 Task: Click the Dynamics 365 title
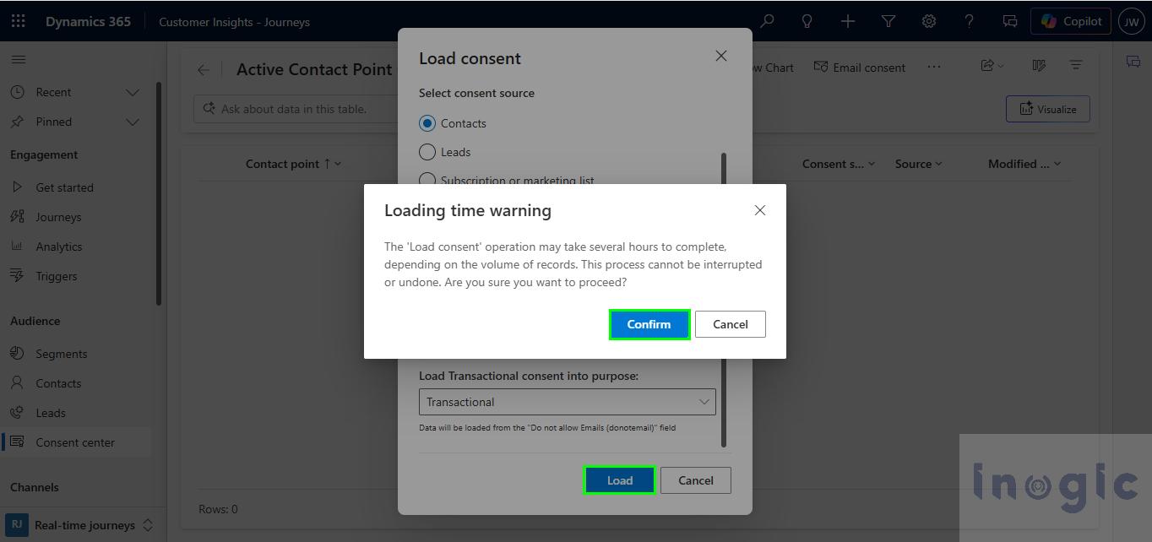(x=88, y=21)
